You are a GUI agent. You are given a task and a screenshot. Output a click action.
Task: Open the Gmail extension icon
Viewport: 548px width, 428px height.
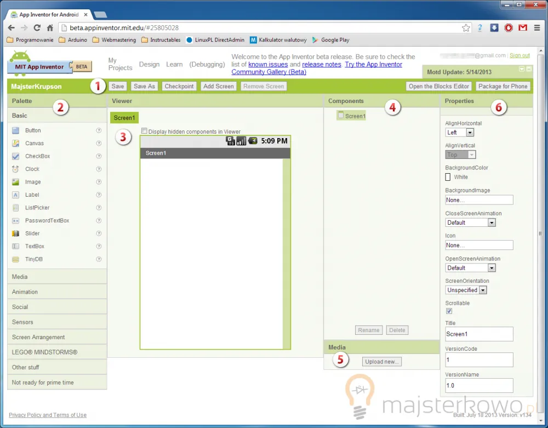(x=523, y=27)
